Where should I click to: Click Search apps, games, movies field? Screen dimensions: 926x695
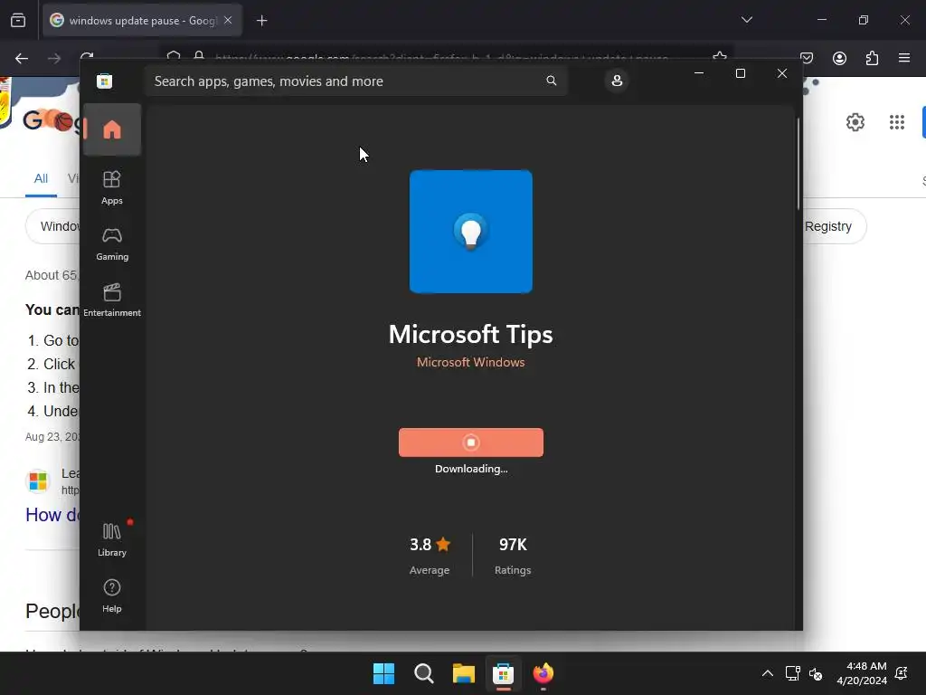[354, 81]
